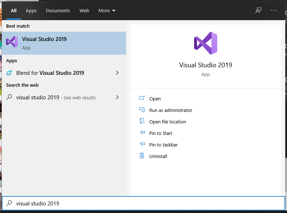Choose Pin to Start

coord(161,133)
